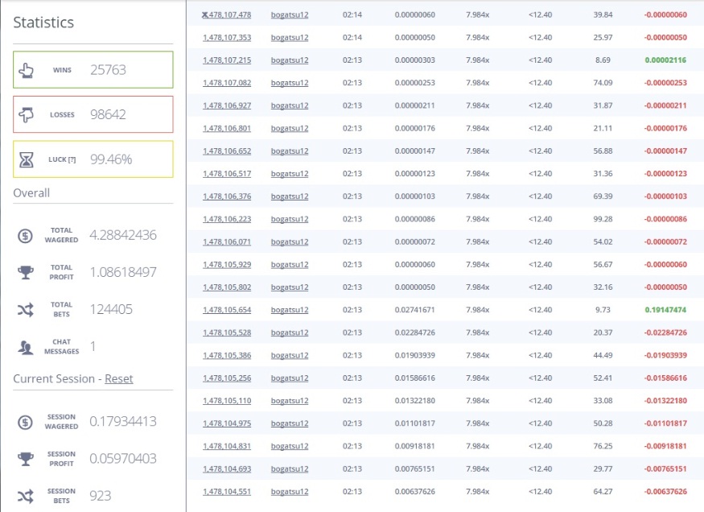Click total profit value 1.08618497

coord(123,272)
